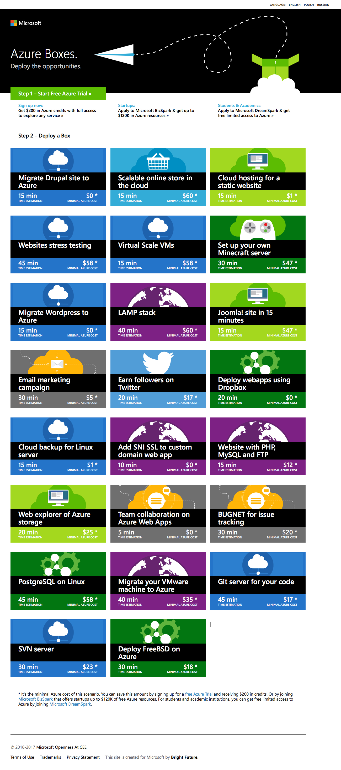Click the shopping basket icon for online store
The width and height of the screenshot is (341, 770).
tap(158, 161)
